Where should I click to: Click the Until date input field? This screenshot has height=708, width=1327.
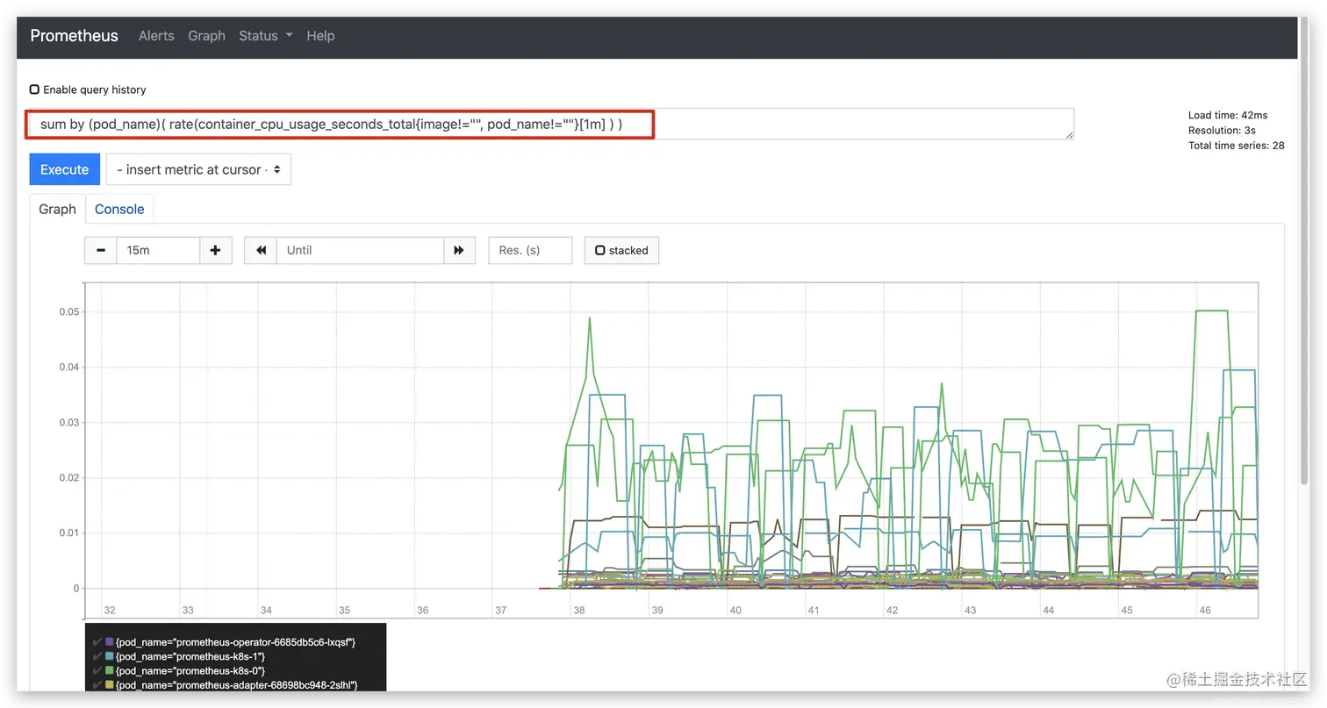coord(360,250)
